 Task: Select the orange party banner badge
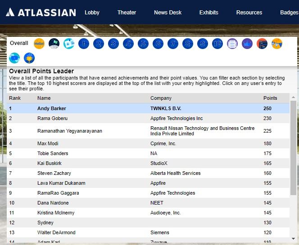pyautogui.click(x=277, y=44)
